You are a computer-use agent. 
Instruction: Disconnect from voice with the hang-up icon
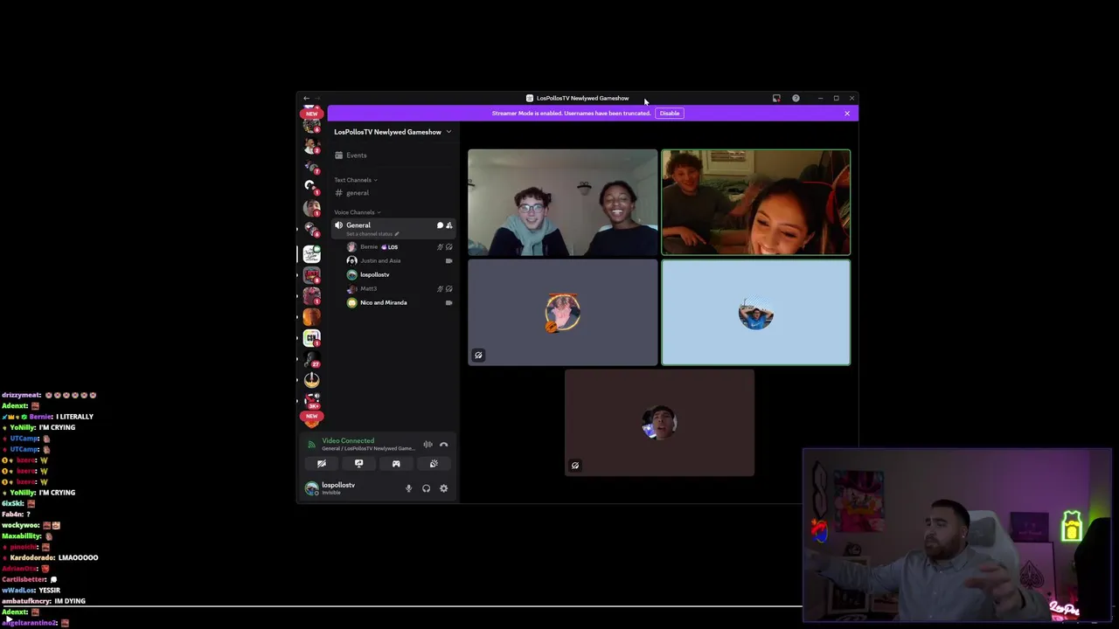pos(444,445)
